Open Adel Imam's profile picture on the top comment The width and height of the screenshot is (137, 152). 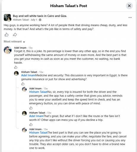[x=8, y=50]
